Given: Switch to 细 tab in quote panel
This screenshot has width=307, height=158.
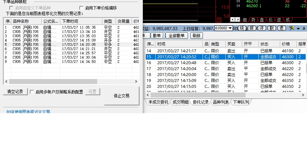Looking at the screenshot, I should click(x=245, y=20).
